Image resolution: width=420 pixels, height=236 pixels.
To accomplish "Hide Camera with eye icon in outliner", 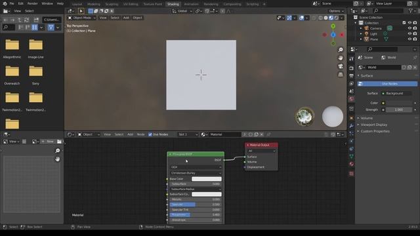I will (x=409, y=28).
